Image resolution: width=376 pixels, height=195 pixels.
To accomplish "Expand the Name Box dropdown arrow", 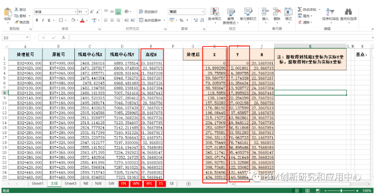I will click(x=27, y=37).
